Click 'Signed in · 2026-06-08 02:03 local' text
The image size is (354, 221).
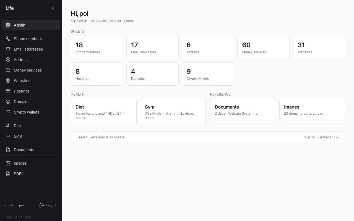click(x=102, y=21)
